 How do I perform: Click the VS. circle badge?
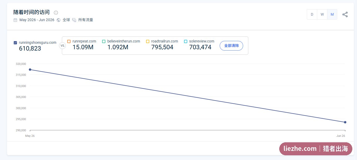click(x=62, y=46)
